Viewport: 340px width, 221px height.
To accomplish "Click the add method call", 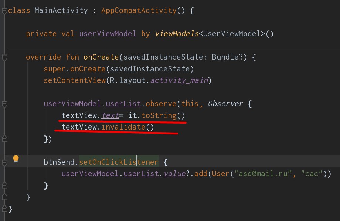I will click(x=201, y=174).
